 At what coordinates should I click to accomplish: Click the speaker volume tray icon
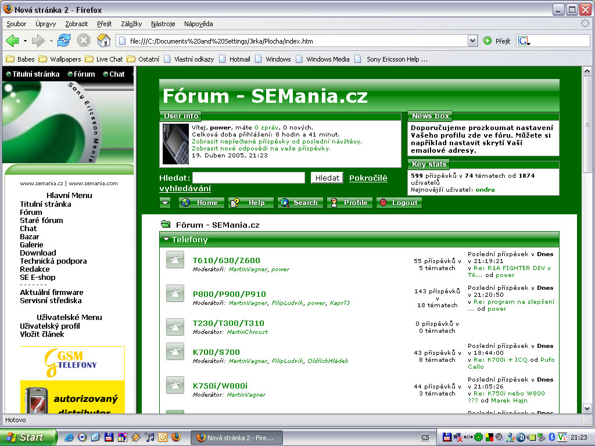(499, 437)
